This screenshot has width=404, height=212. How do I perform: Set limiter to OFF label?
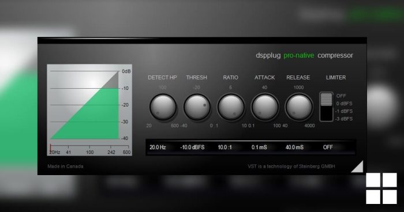341,96
